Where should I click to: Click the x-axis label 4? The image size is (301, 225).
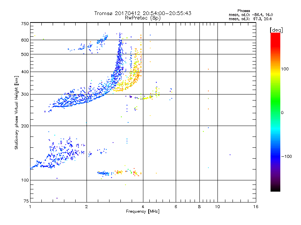[x=143, y=207]
